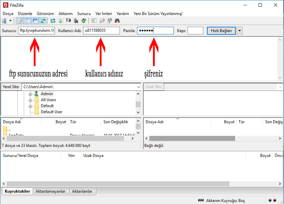Open the Site Manager dropdown arrow
Image resolution: width=284 pixels, height=204 pixels.
(10, 21)
